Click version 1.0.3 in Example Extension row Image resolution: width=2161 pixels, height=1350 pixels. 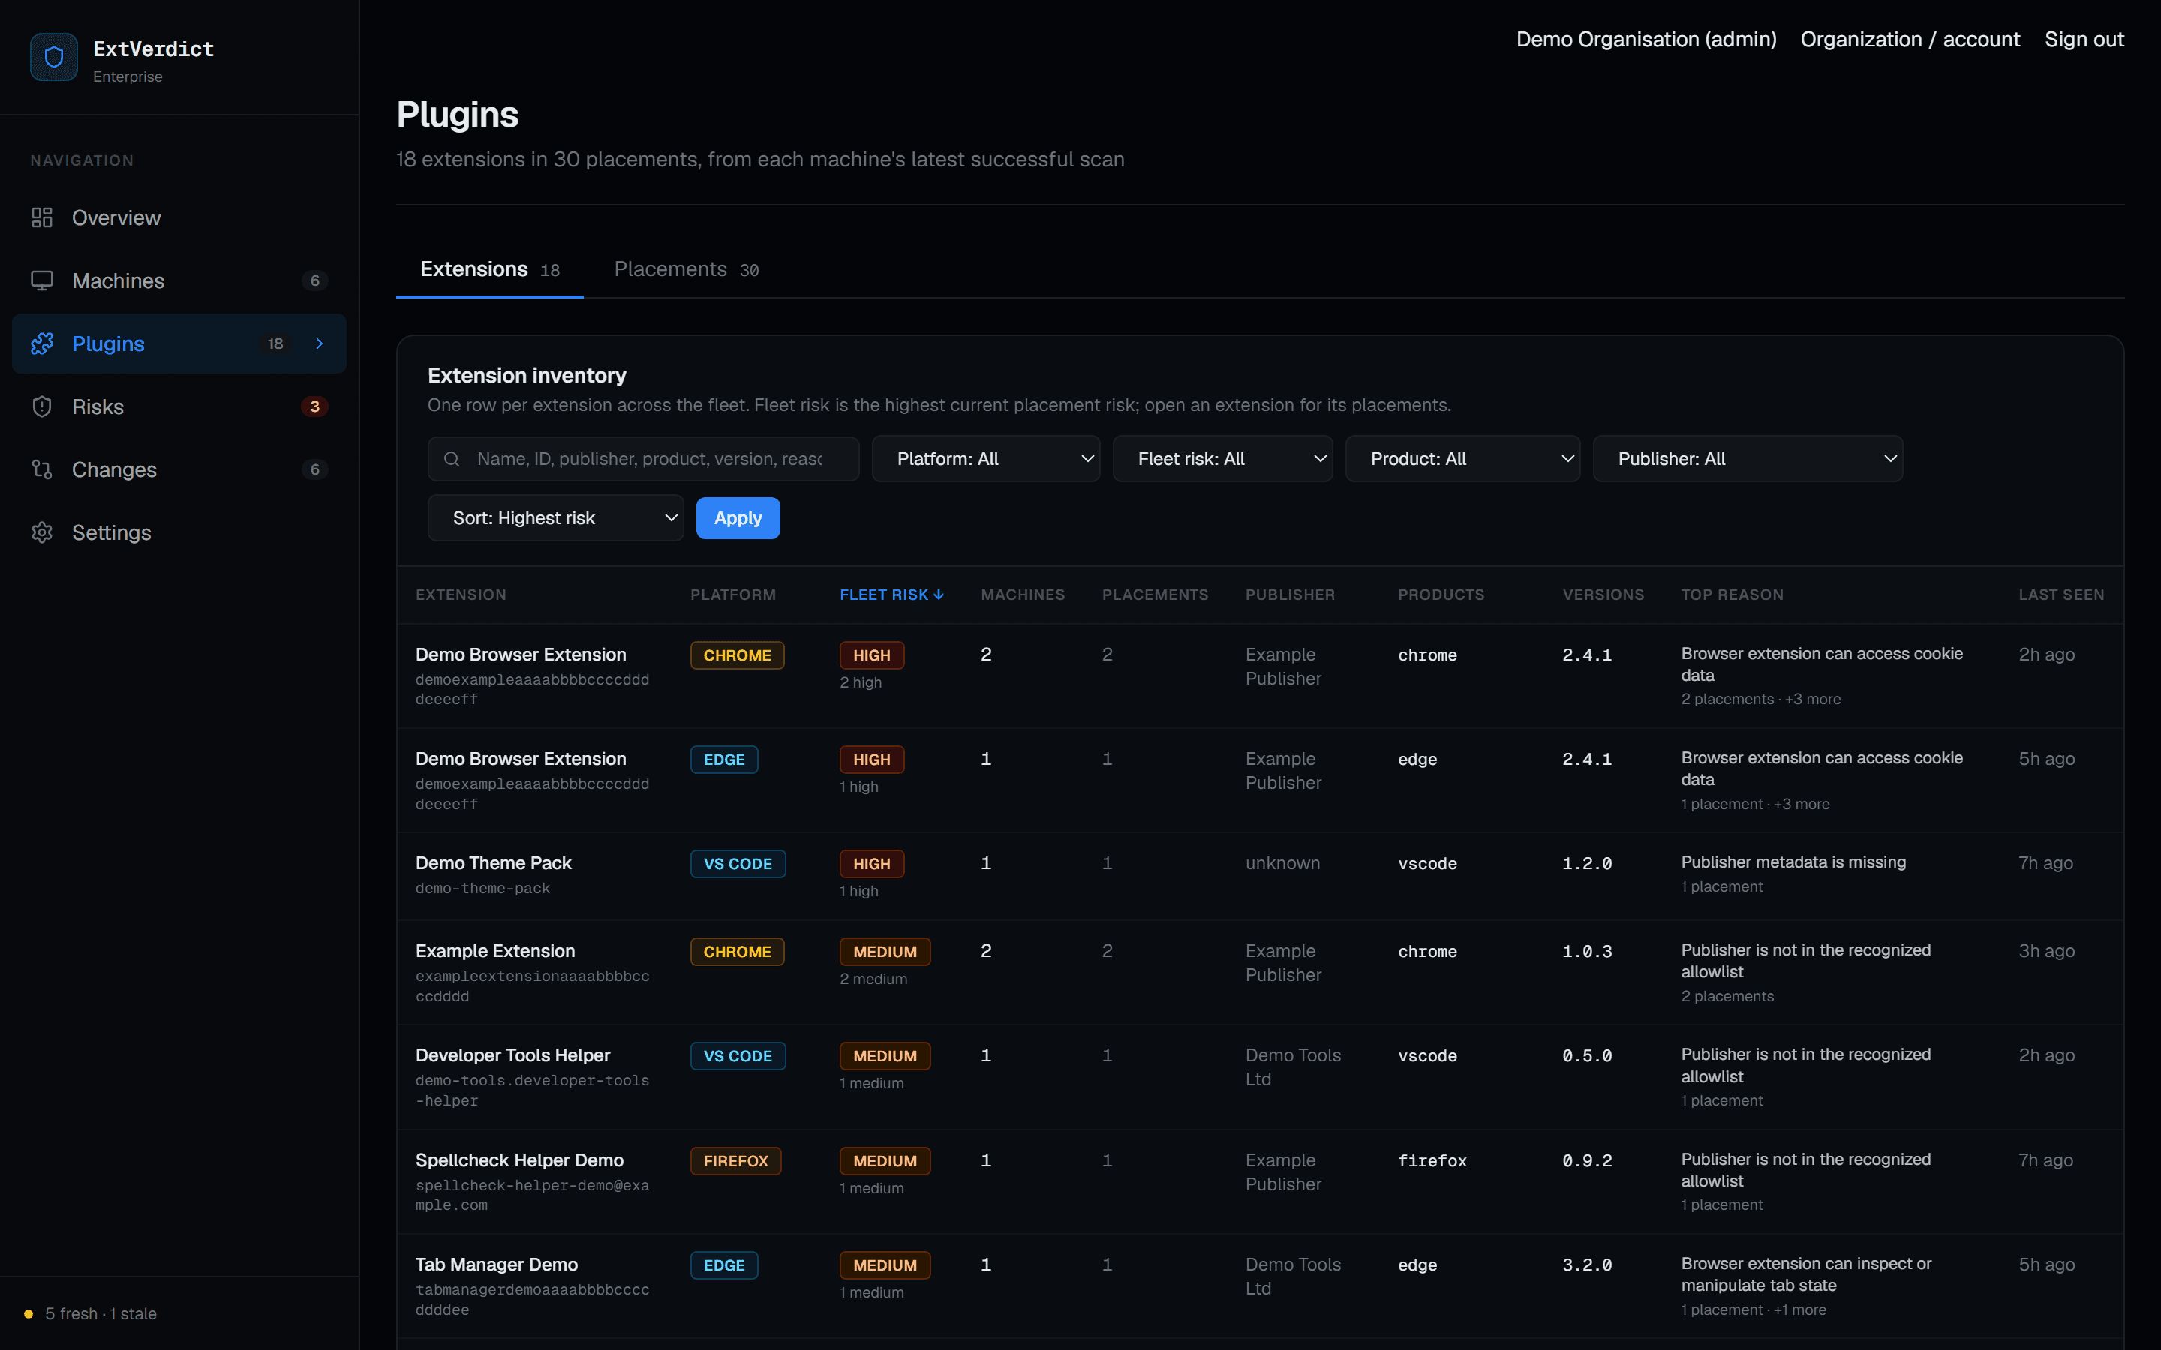click(1587, 952)
